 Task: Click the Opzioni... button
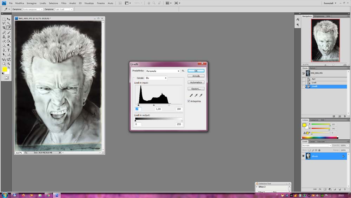(x=196, y=89)
